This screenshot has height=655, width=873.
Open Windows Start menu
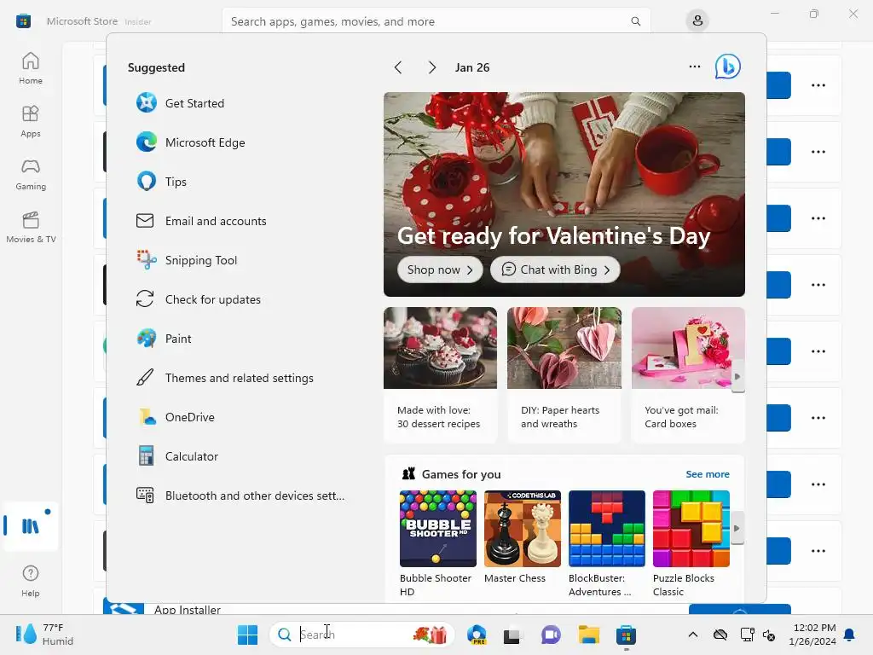247,635
